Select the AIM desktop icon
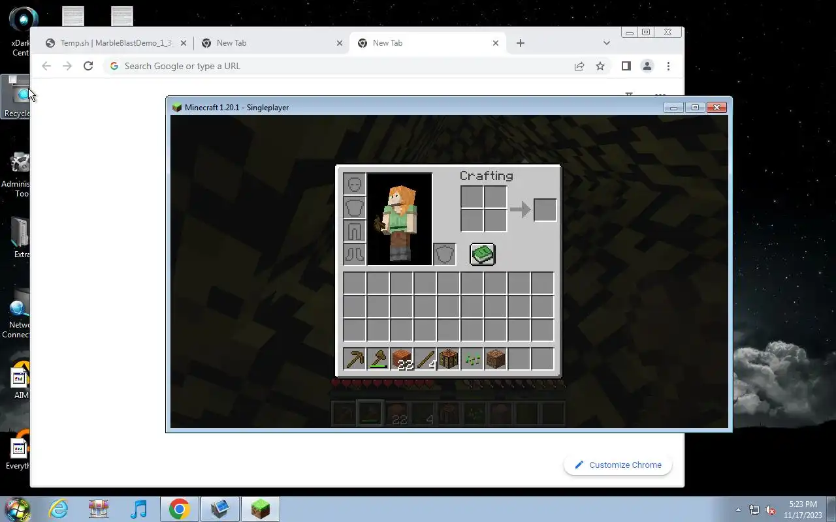Image resolution: width=836 pixels, height=522 pixels. (21, 380)
